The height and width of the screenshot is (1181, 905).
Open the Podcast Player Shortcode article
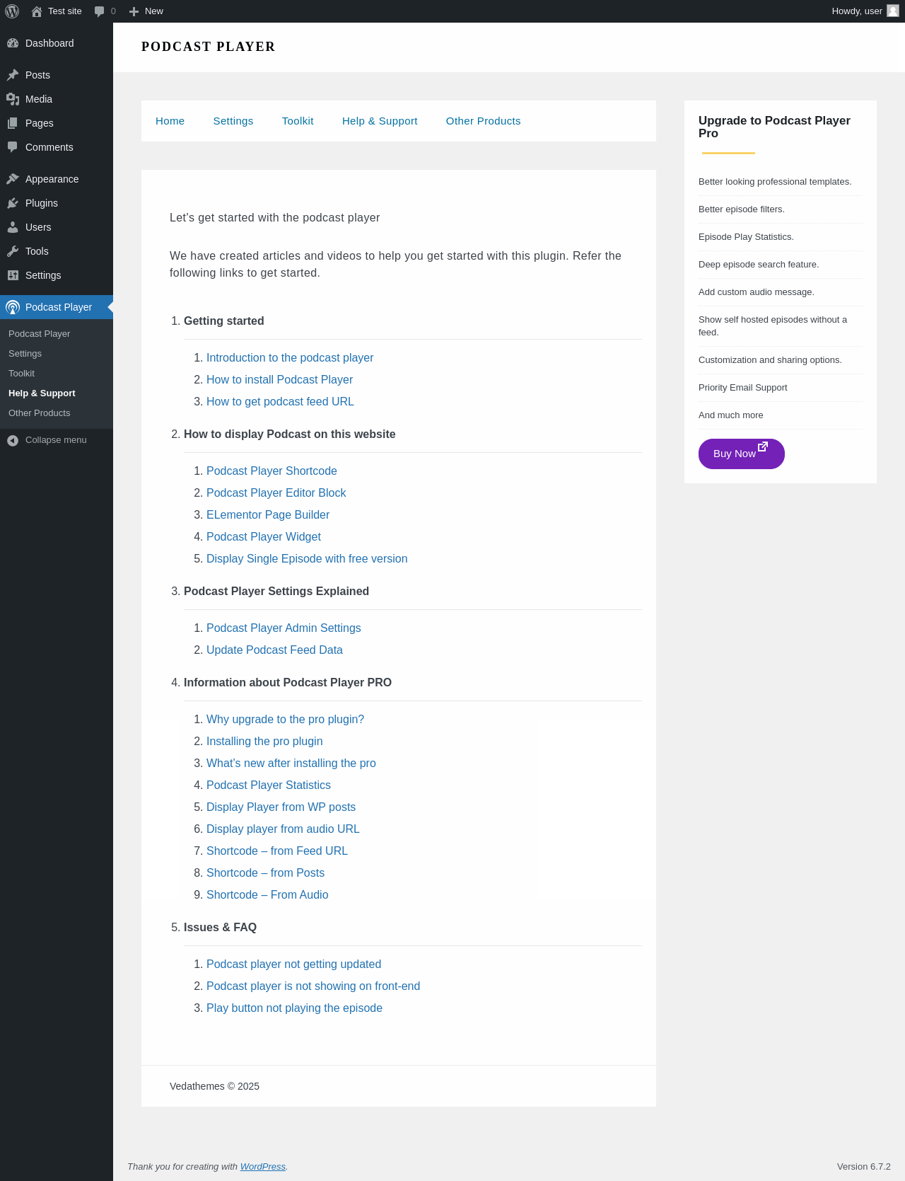coord(271,471)
